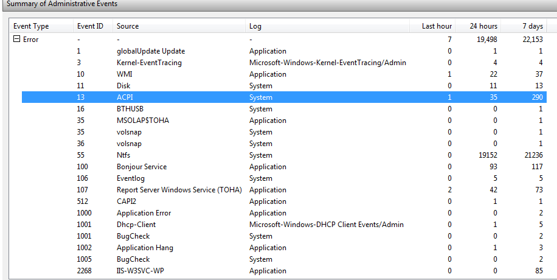The height and width of the screenshot is (280, 557).
Task: Sort by Last hour column header
Action: click(x=437, y=26)
